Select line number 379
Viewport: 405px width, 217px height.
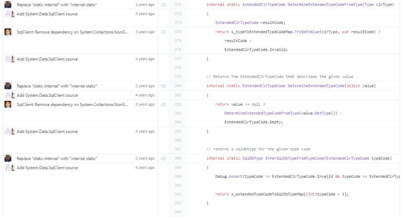click(x=178, y=77)
